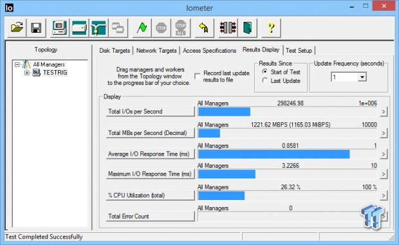The height and width of the screenshot is (245, 399).
Task: Click the 0.8581 average response value
Action: pyautogui.click(x=290, y=145)
